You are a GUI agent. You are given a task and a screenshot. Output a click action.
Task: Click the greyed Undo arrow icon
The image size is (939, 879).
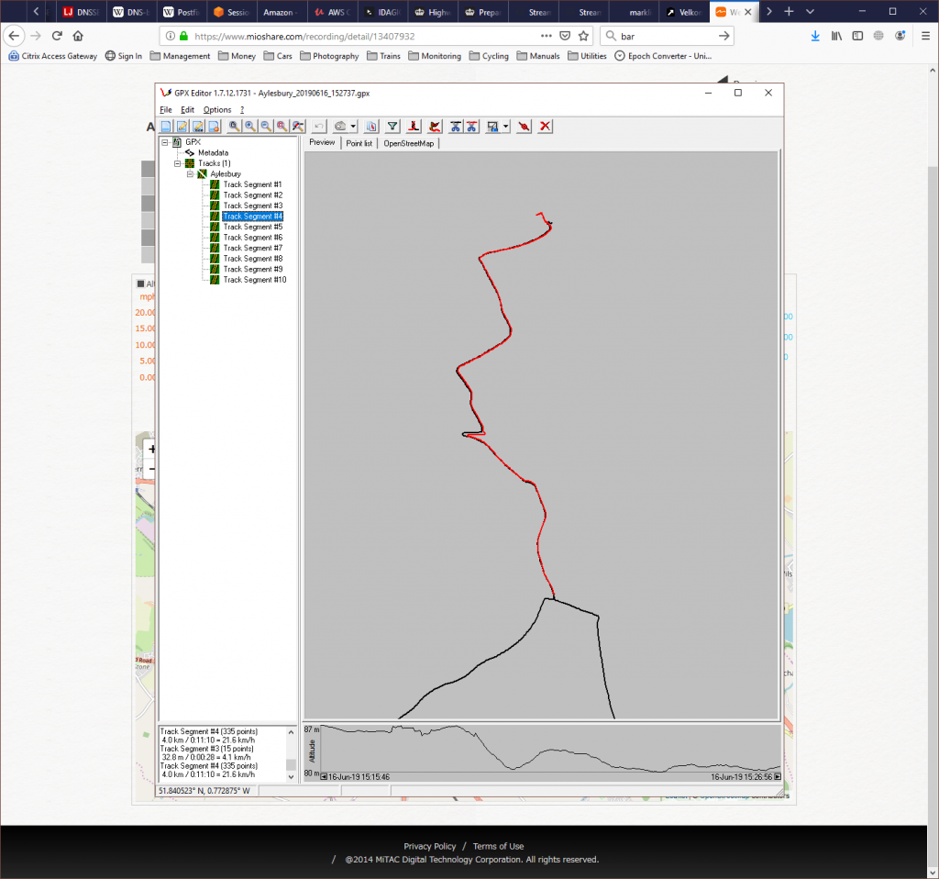[x=318, y=127]
